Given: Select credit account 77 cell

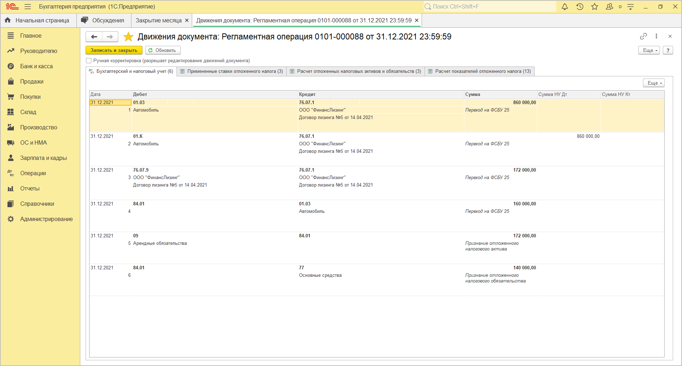Looking at the screenshot, I should click(302, 268).
